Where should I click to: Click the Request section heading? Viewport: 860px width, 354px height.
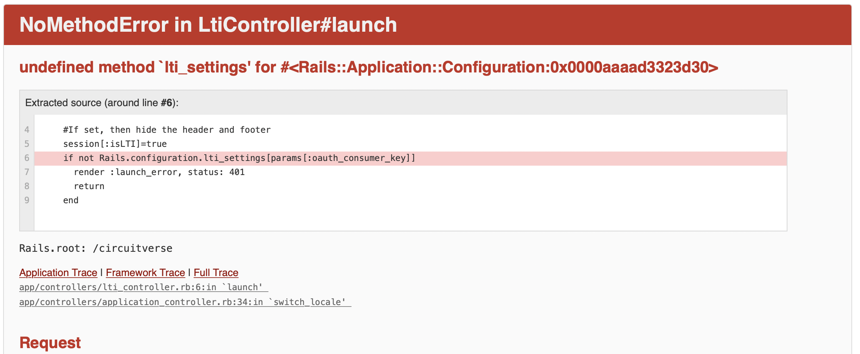50,342
